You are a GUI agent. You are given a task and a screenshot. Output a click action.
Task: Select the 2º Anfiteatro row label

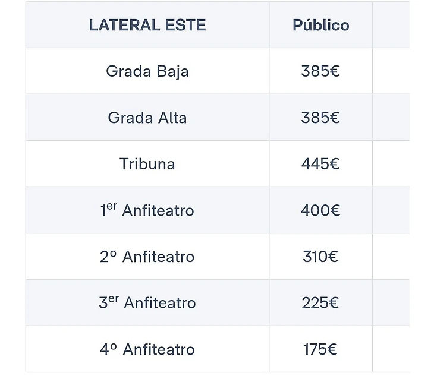[147, 257]
